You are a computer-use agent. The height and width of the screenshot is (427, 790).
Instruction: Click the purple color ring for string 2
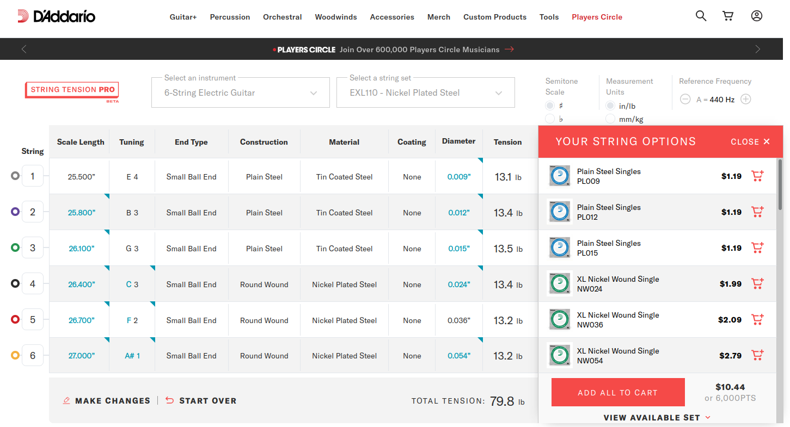(x=15, y=212)
